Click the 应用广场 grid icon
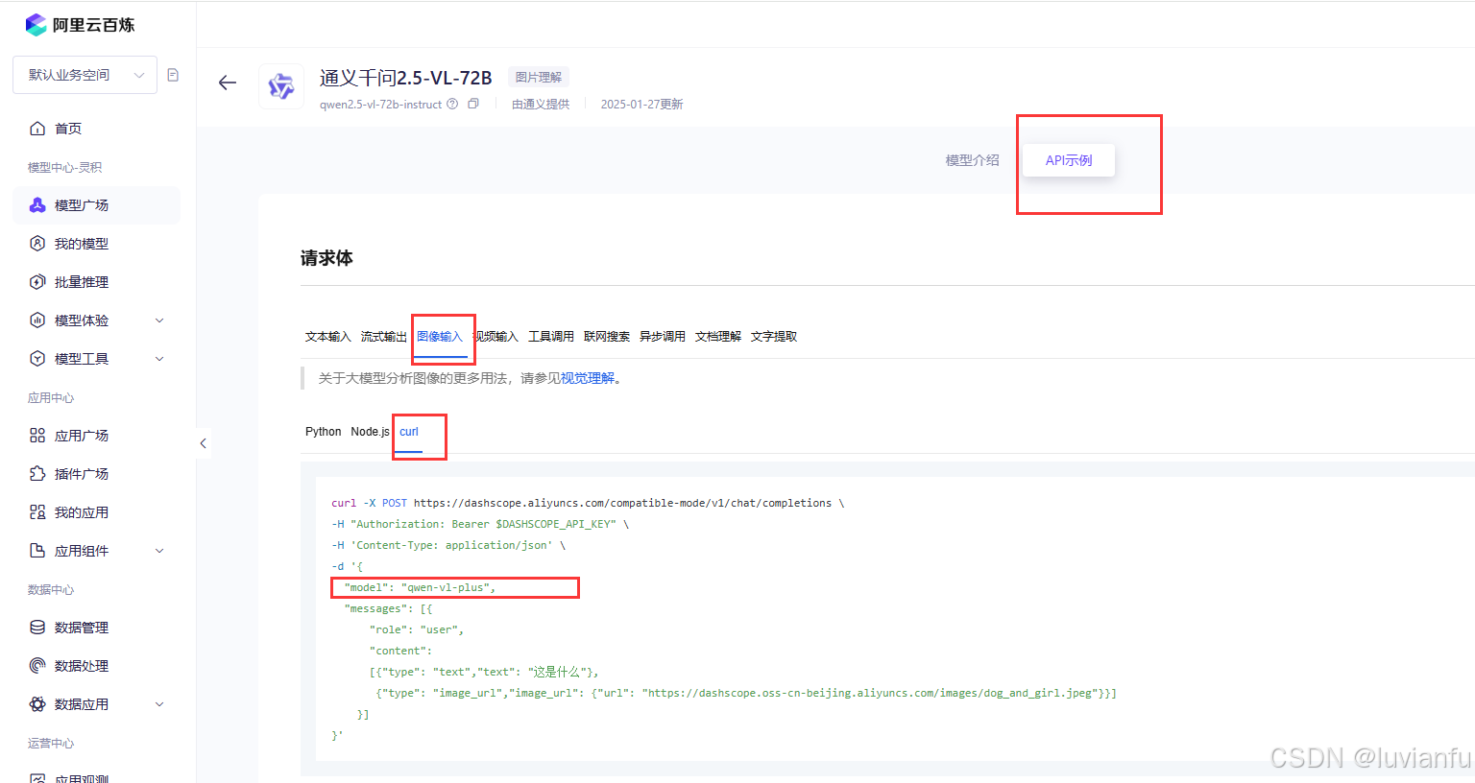 coord(37,436)
